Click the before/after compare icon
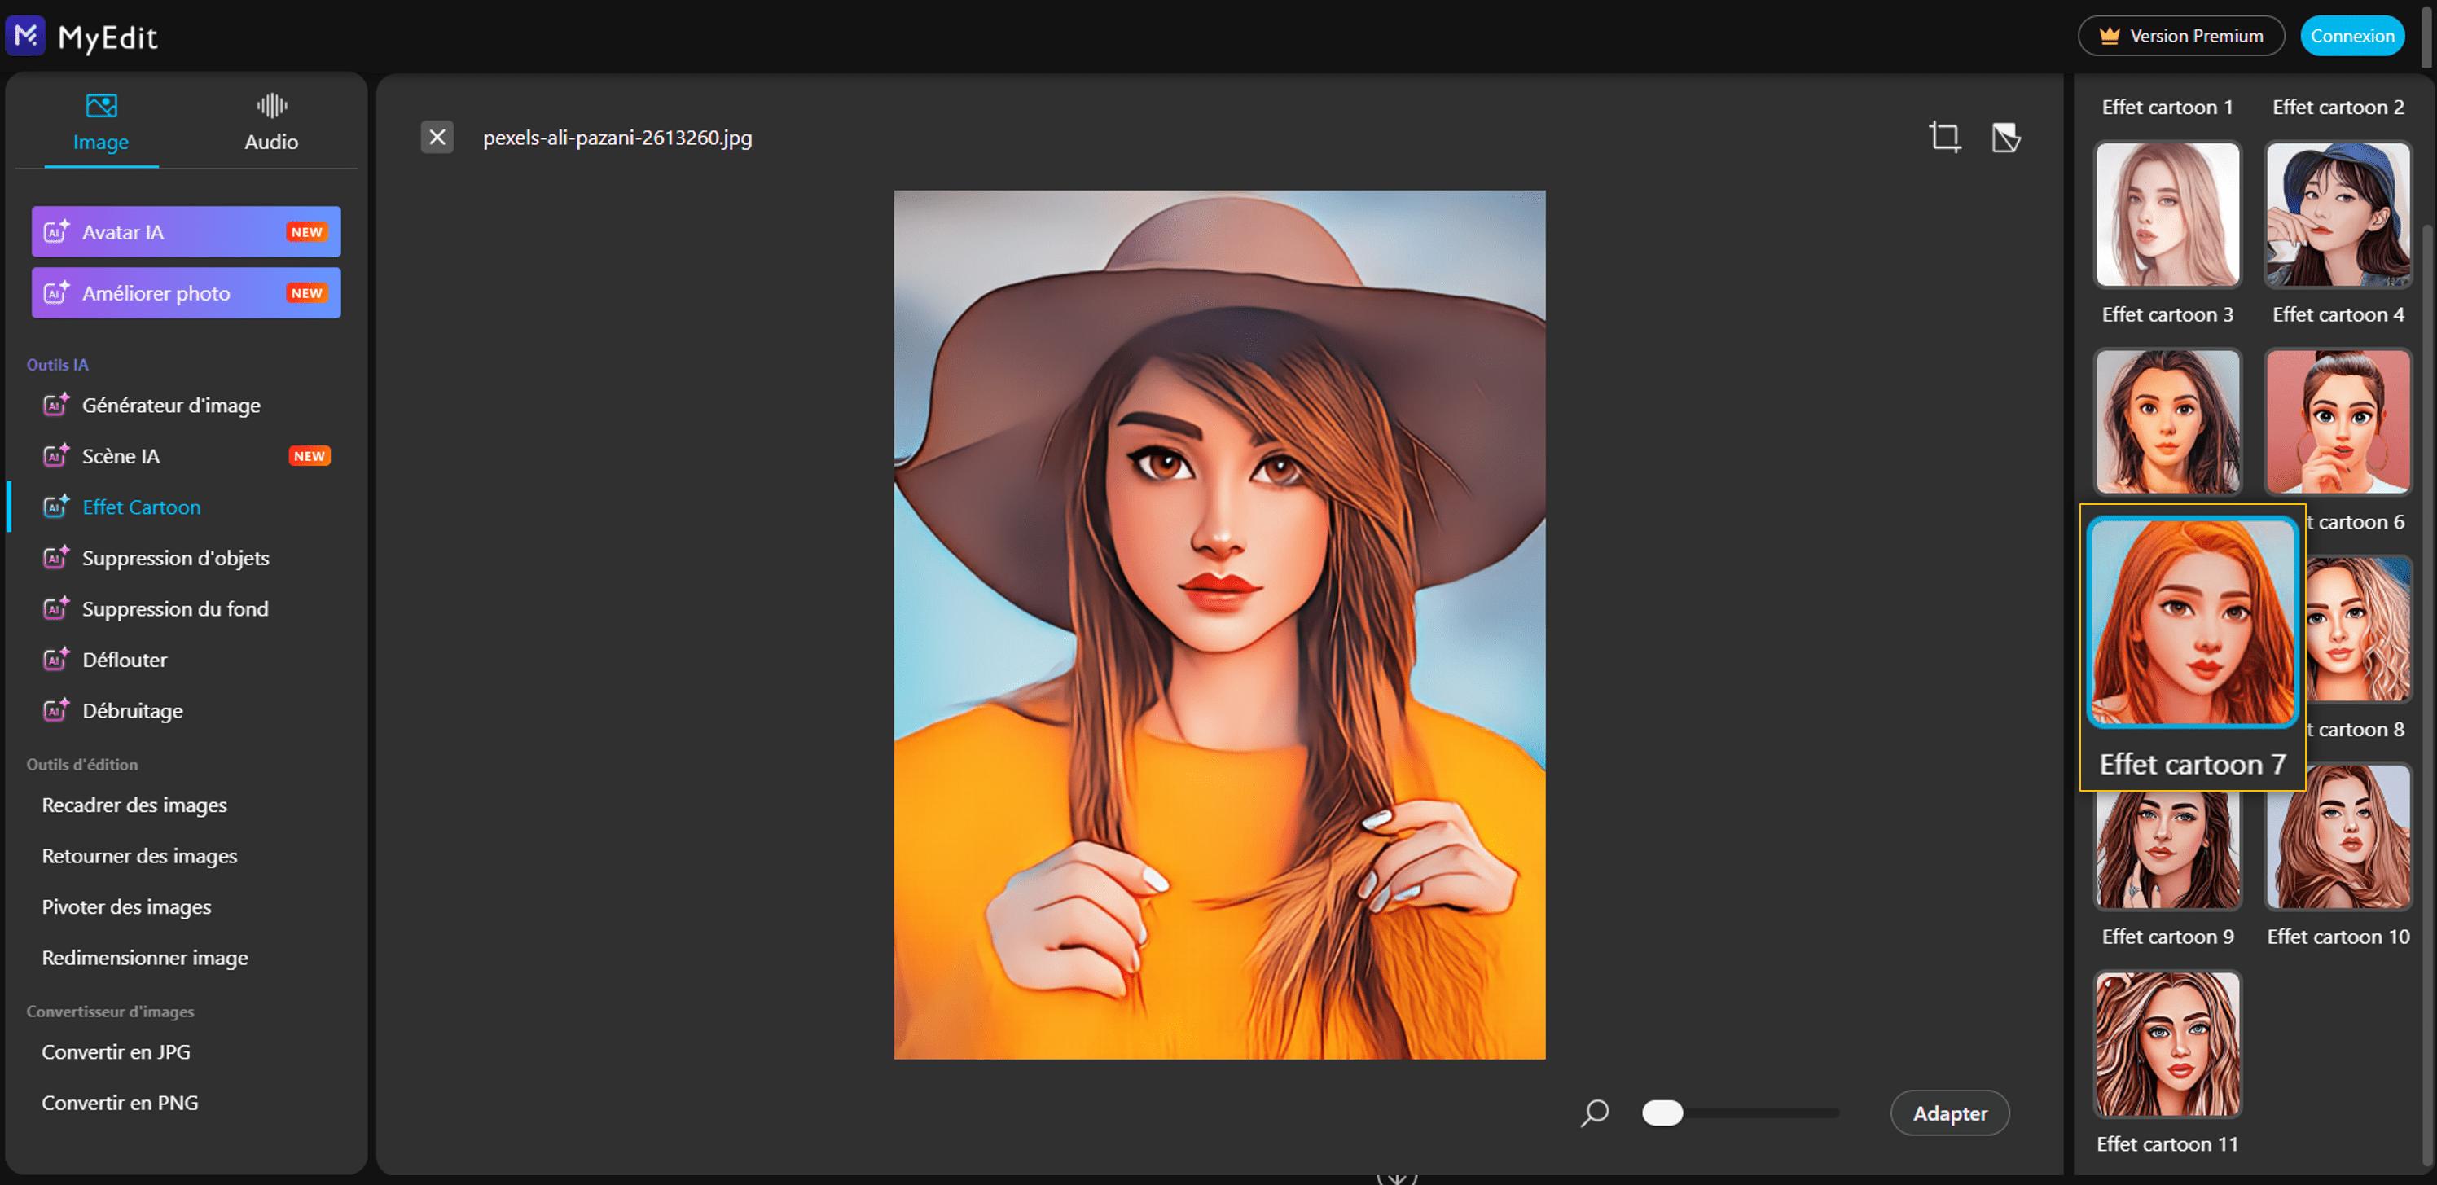2437x1185 pixels. tap(2005, 138)
